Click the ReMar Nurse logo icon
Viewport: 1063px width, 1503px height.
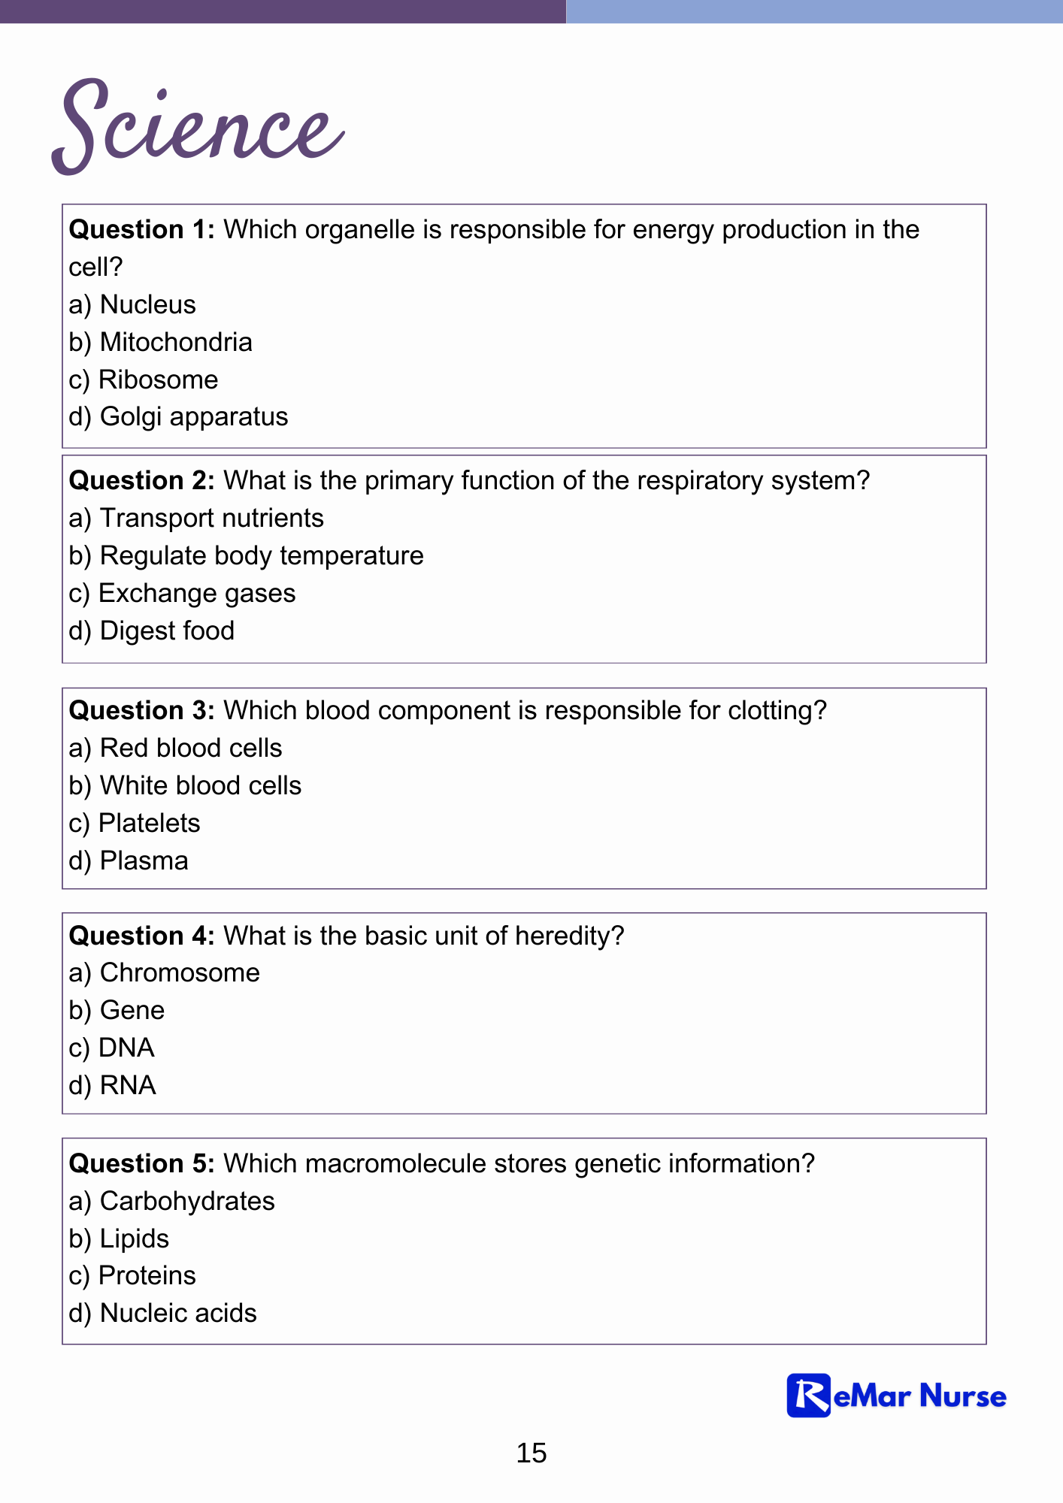point(808,1396)
